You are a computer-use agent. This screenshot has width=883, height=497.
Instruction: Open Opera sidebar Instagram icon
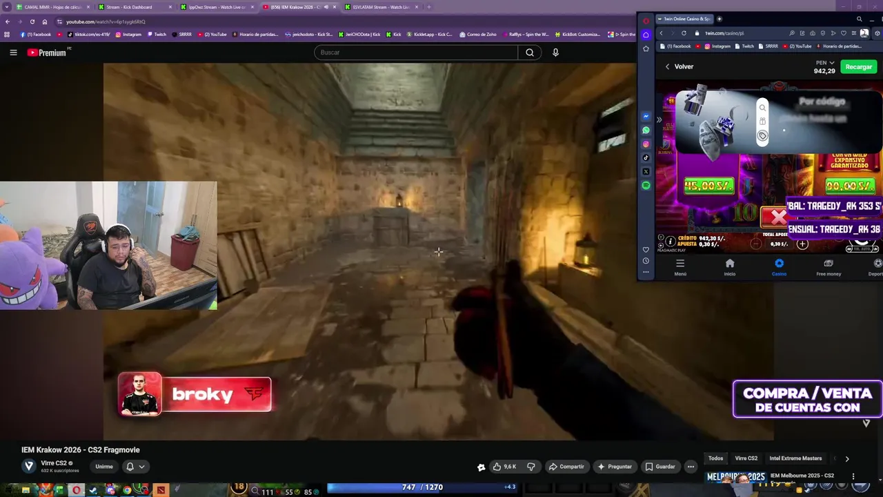click(x=646, y=144)
